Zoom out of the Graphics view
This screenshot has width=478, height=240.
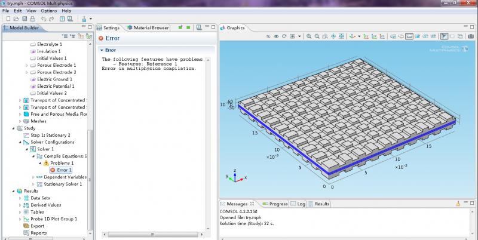click(317, 36)
